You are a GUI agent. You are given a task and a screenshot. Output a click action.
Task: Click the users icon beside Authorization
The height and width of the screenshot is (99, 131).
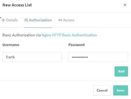click(26, 20)
